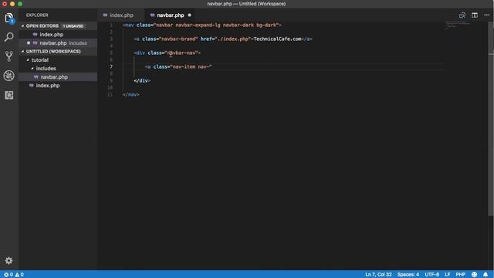Select navbar.php under includes folder

coord(58,77)
